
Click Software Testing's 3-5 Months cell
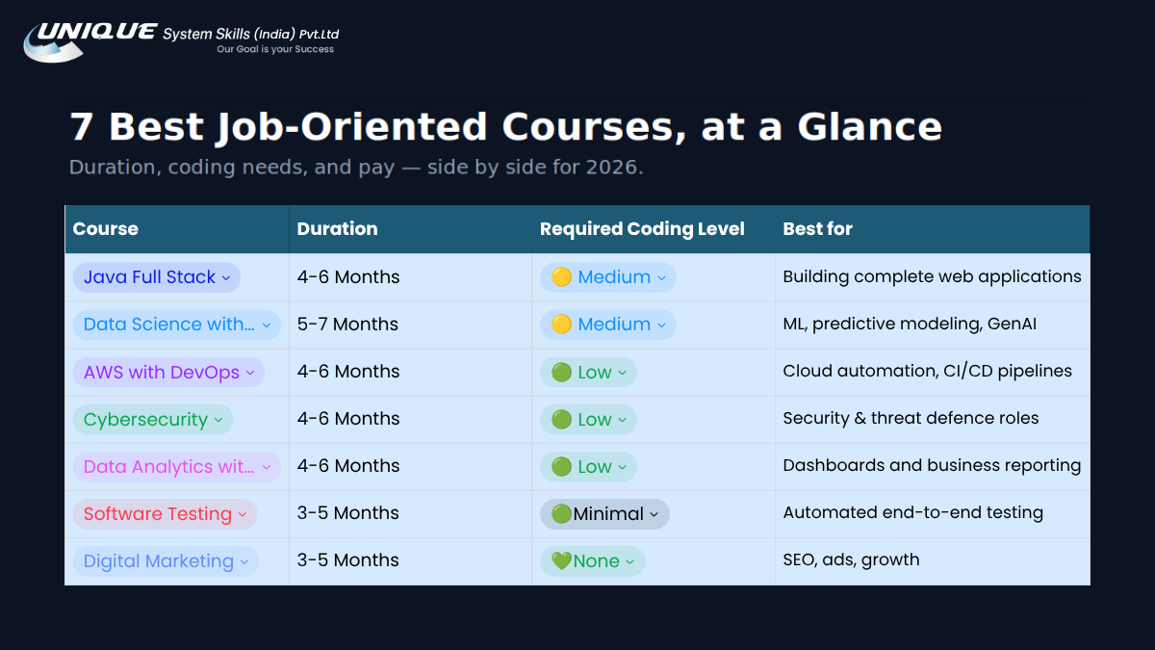pyautogui.click(x=411, y=513)
